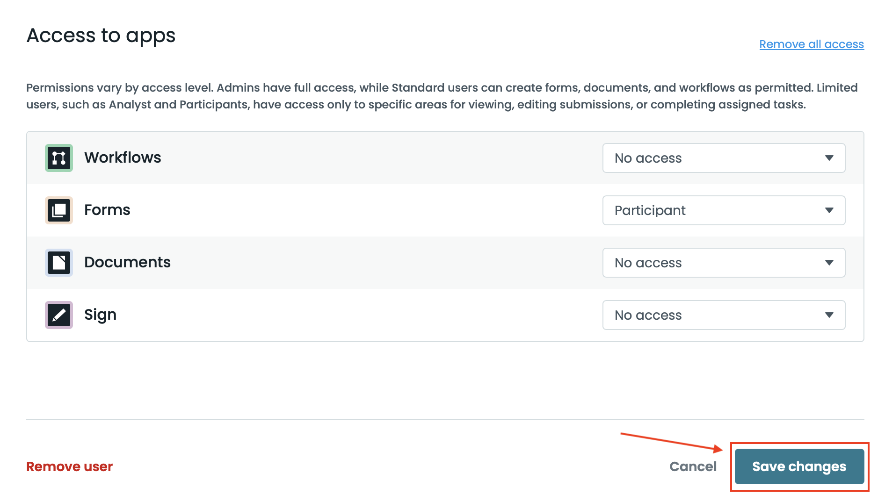Click the Documents app icon
The image size is (885, 502).
click(59, 263)
